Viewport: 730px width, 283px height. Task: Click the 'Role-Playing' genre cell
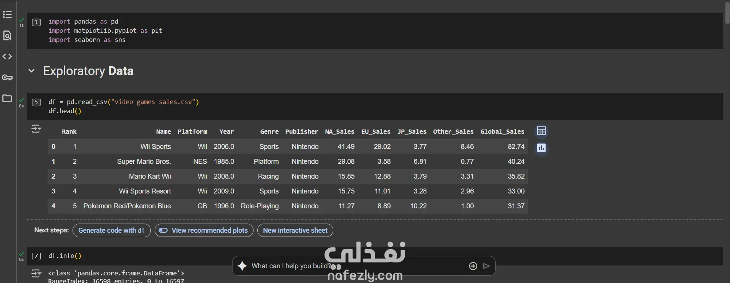point(260,206)
